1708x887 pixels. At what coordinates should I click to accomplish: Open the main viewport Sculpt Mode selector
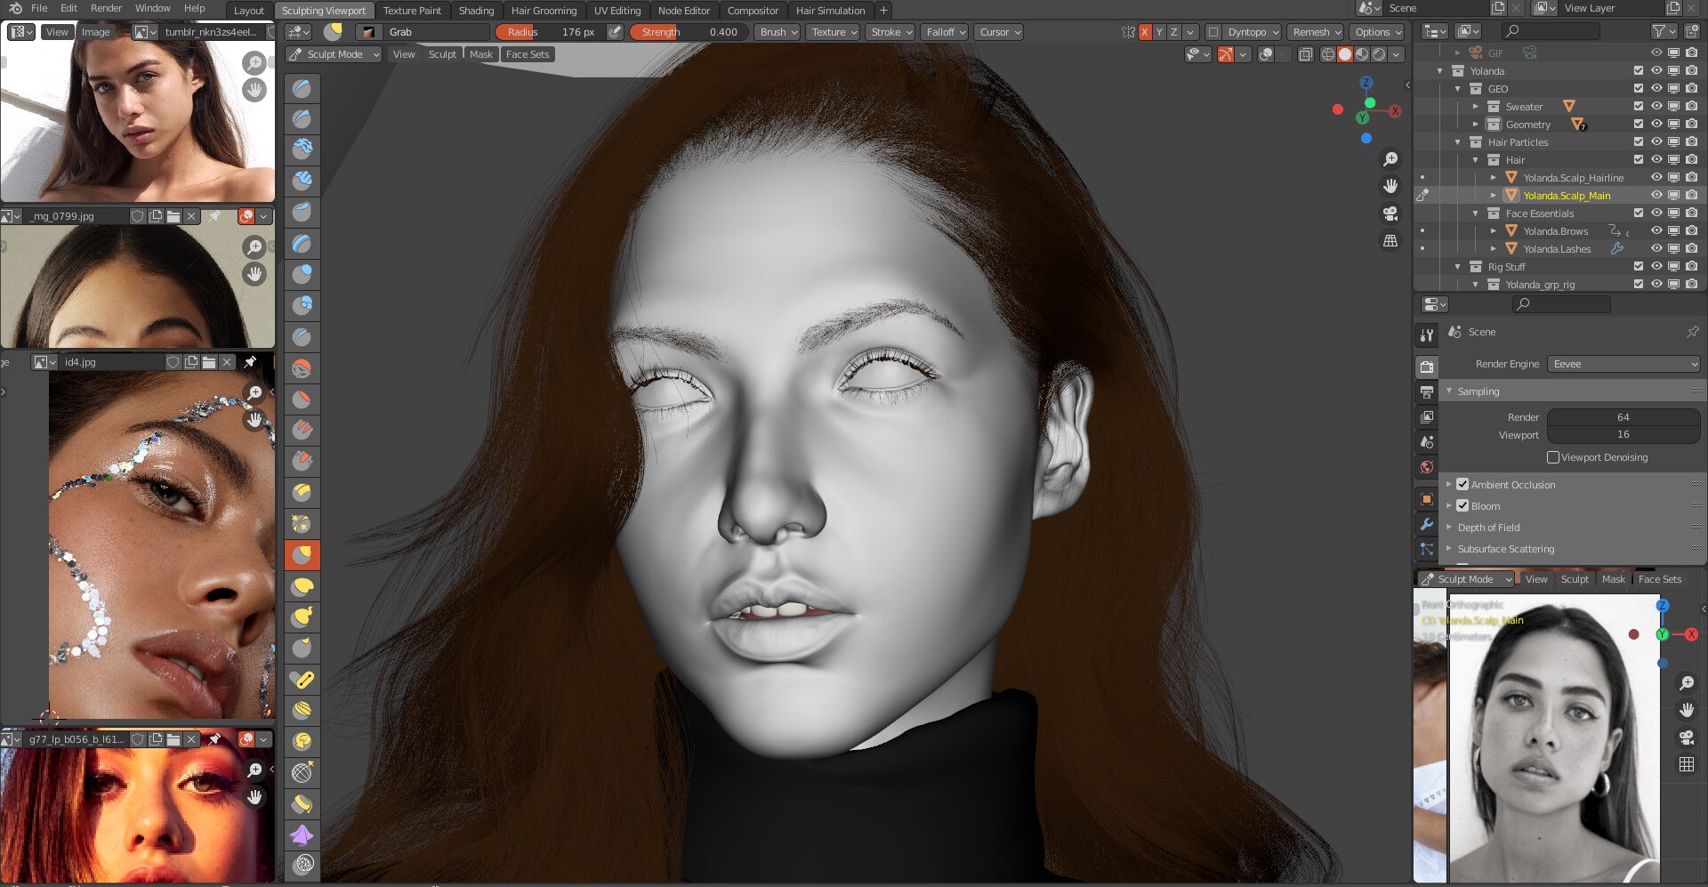pyautogui.click(x=334, y=54)
